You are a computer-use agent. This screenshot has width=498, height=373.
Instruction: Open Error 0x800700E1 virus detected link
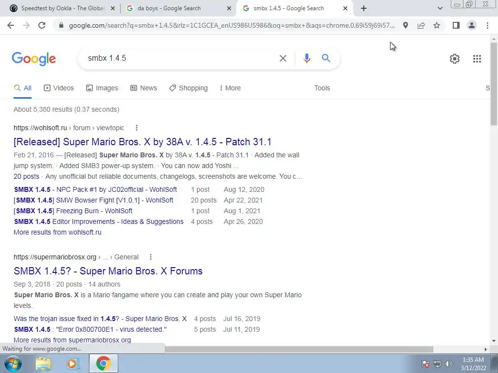(90, 329)
